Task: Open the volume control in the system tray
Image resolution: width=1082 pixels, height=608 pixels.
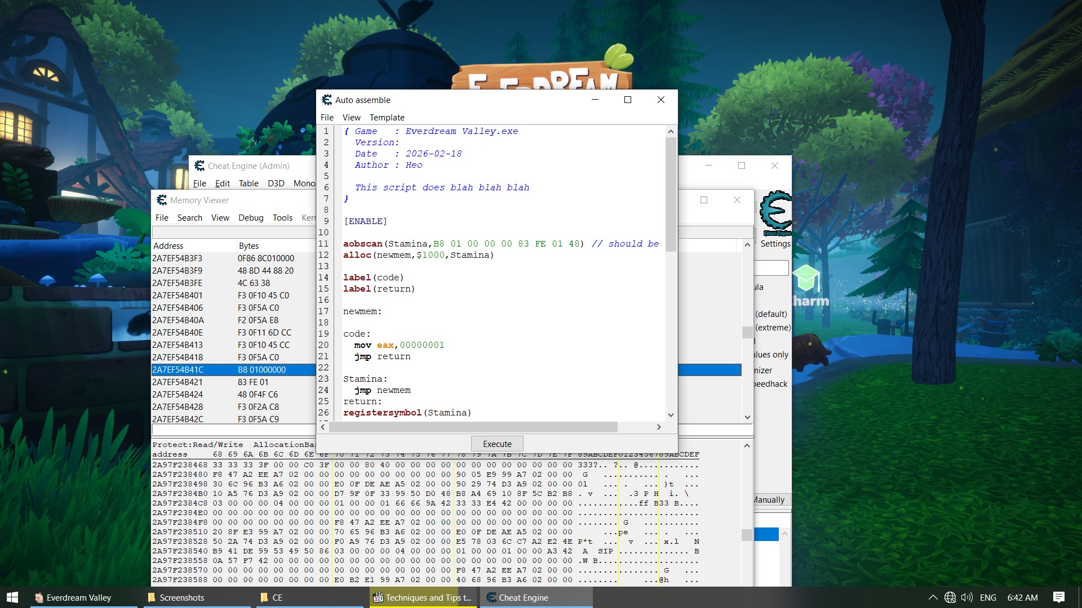Action: 967,598
